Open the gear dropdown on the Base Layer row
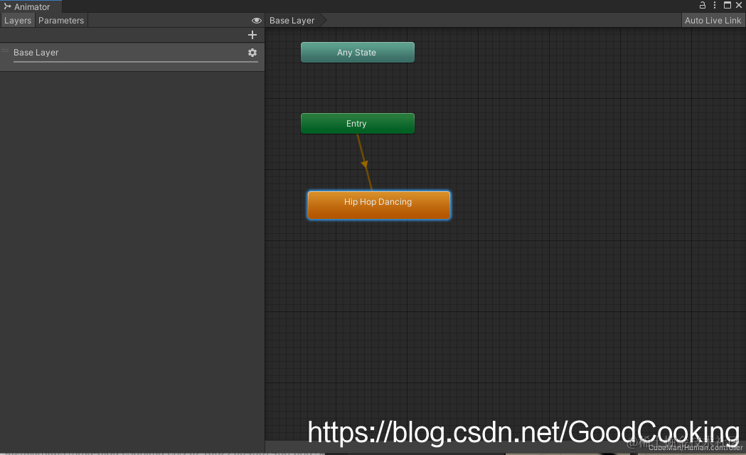This screenshot has height=455, width=746. pyautogui.click(x=252, y=52)
